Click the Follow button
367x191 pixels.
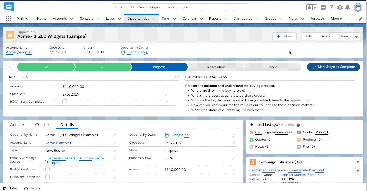pos(285,36)
